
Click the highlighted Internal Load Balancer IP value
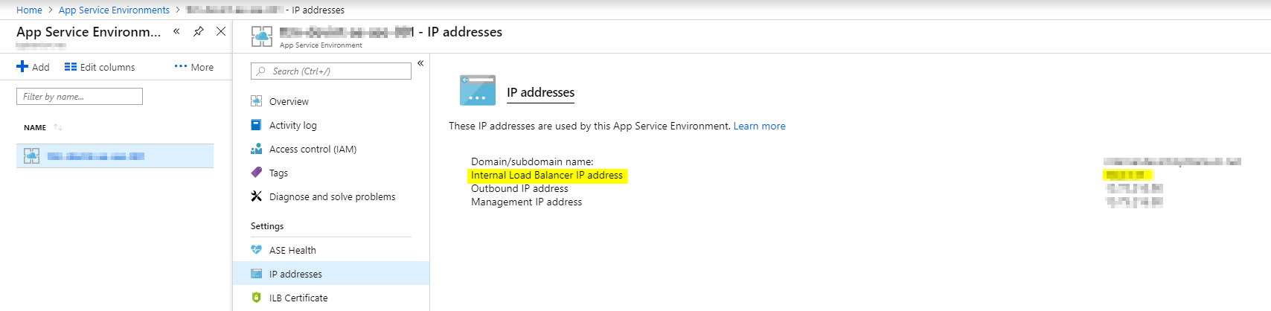tap(1127, 175)
